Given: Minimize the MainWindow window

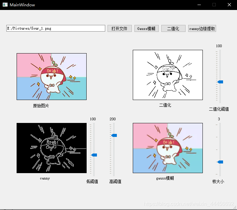Looking at the screenshot, I should pyautogui.click(x=199, y=5).
